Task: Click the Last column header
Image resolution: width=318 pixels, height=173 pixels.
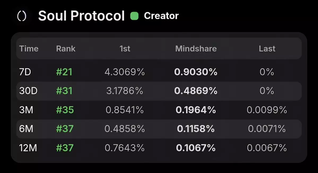Action: [x=267, y=49]
